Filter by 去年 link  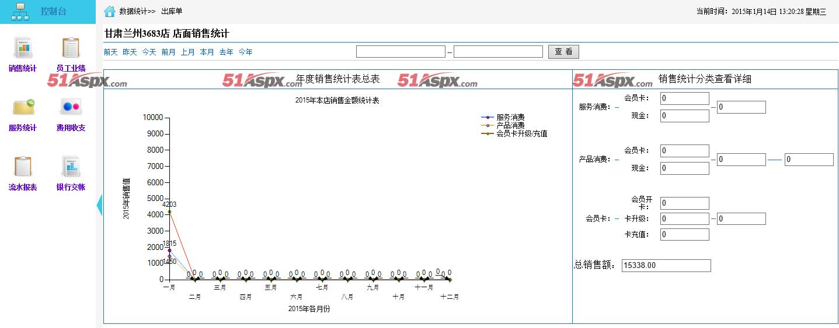226,52
